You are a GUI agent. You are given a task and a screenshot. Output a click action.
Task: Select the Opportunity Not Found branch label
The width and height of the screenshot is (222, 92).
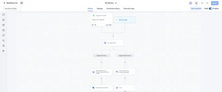click(125, 56)
